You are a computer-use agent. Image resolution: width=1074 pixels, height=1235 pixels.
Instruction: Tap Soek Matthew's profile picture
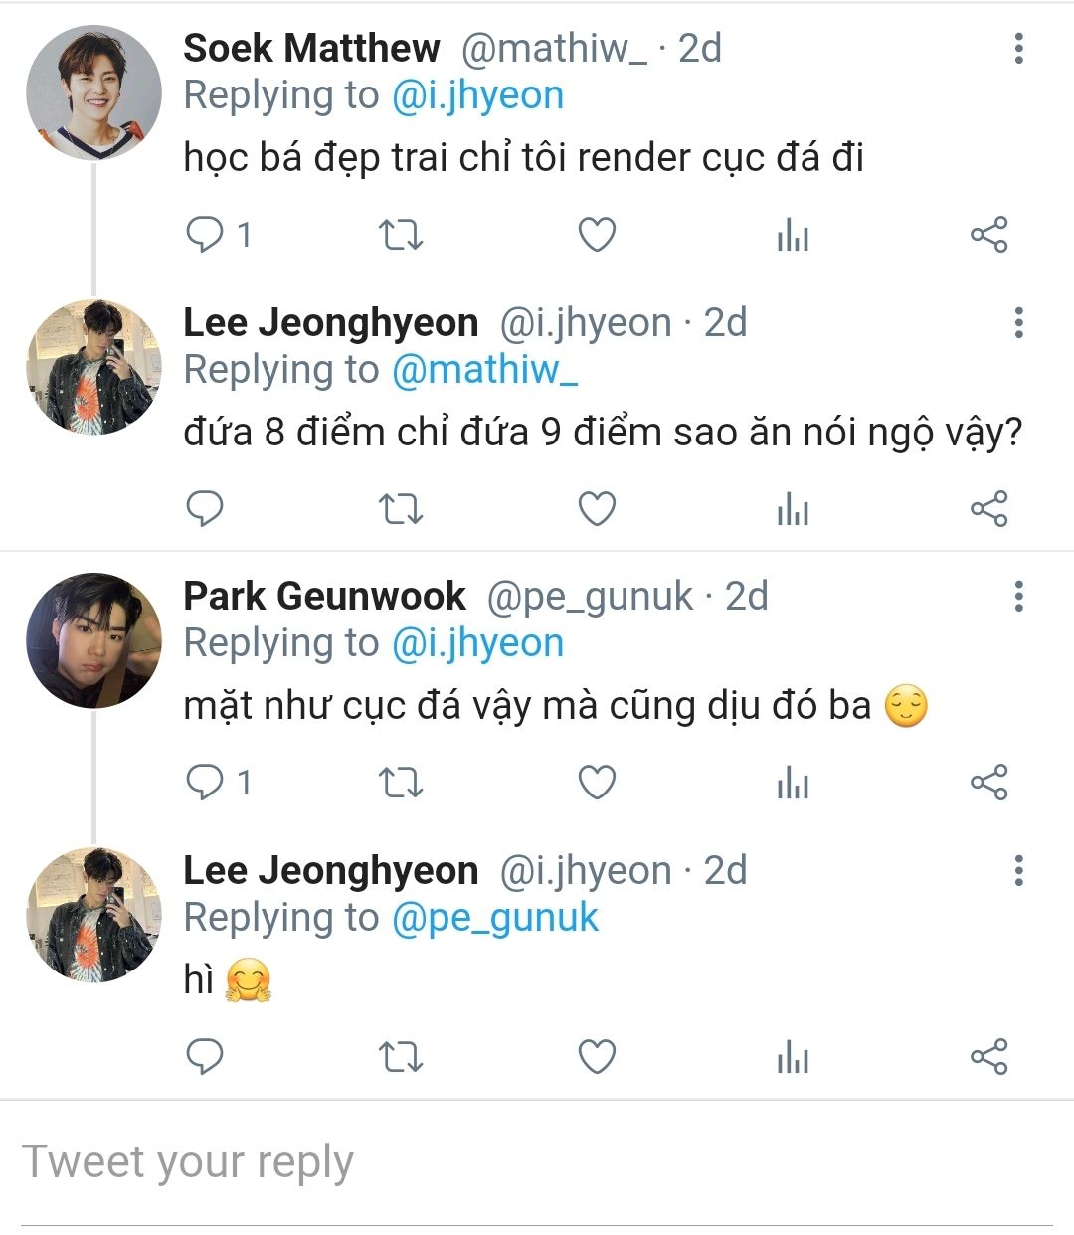(93, 92)
